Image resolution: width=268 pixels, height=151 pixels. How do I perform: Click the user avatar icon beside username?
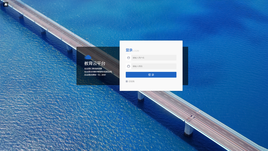129,58
